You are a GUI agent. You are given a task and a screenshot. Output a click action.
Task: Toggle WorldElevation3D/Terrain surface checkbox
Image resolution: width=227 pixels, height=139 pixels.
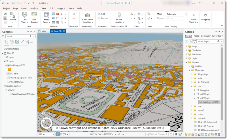tap(10, 94)
